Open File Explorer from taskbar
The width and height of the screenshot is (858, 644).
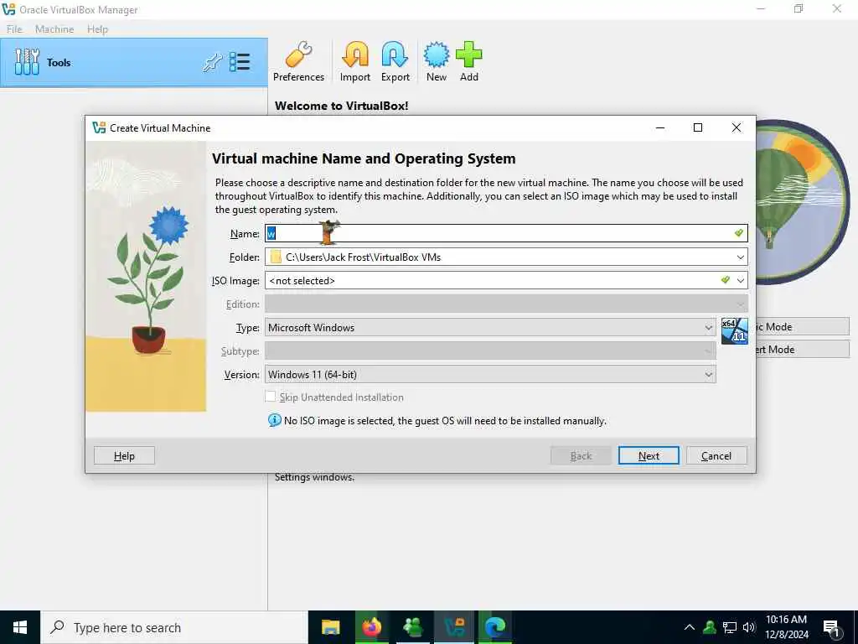[x=330, y=627]
